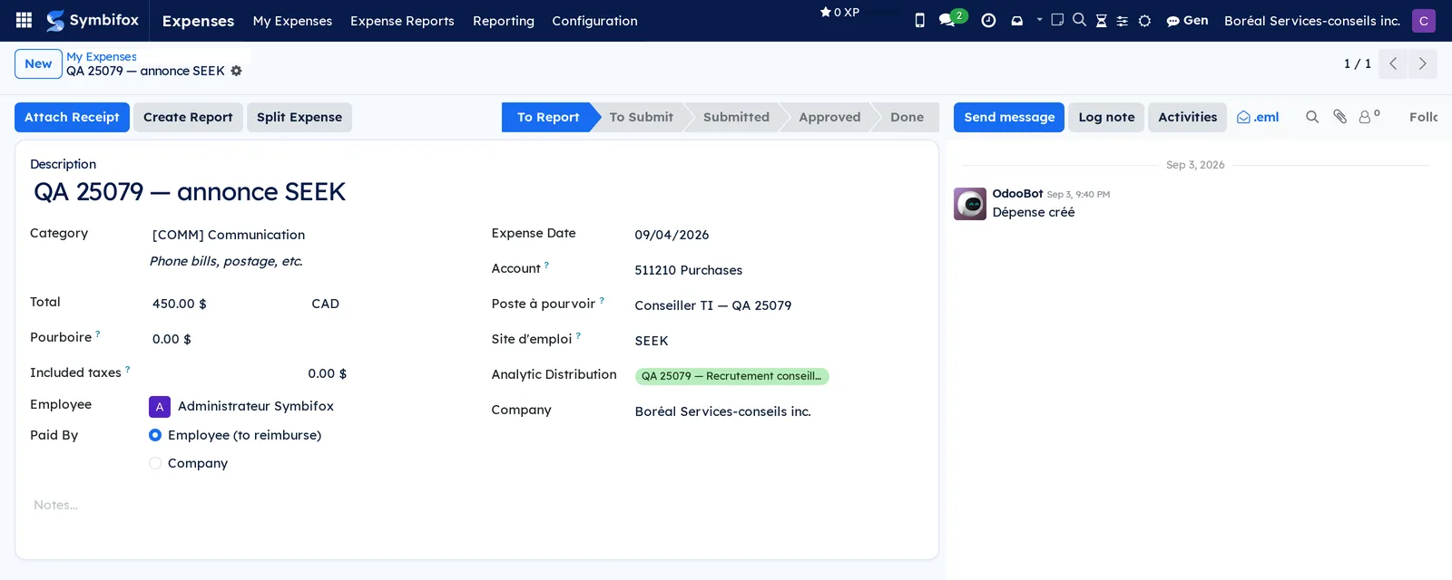Select Employee (to reimburse) radio
Screen dimensions: 1452x580
(155, 435)
